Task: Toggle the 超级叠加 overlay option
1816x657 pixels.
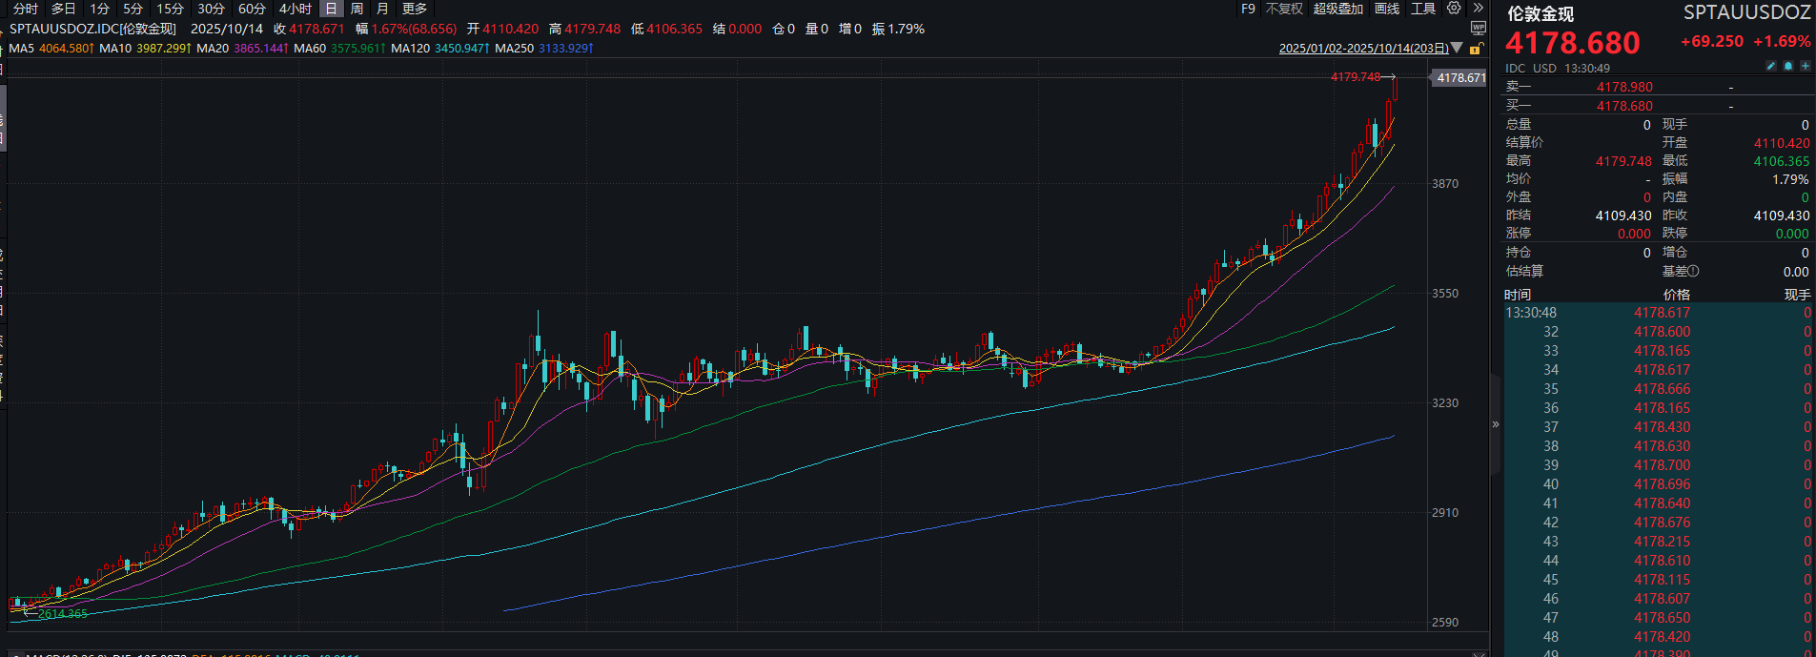Action: coord(1337,9)
